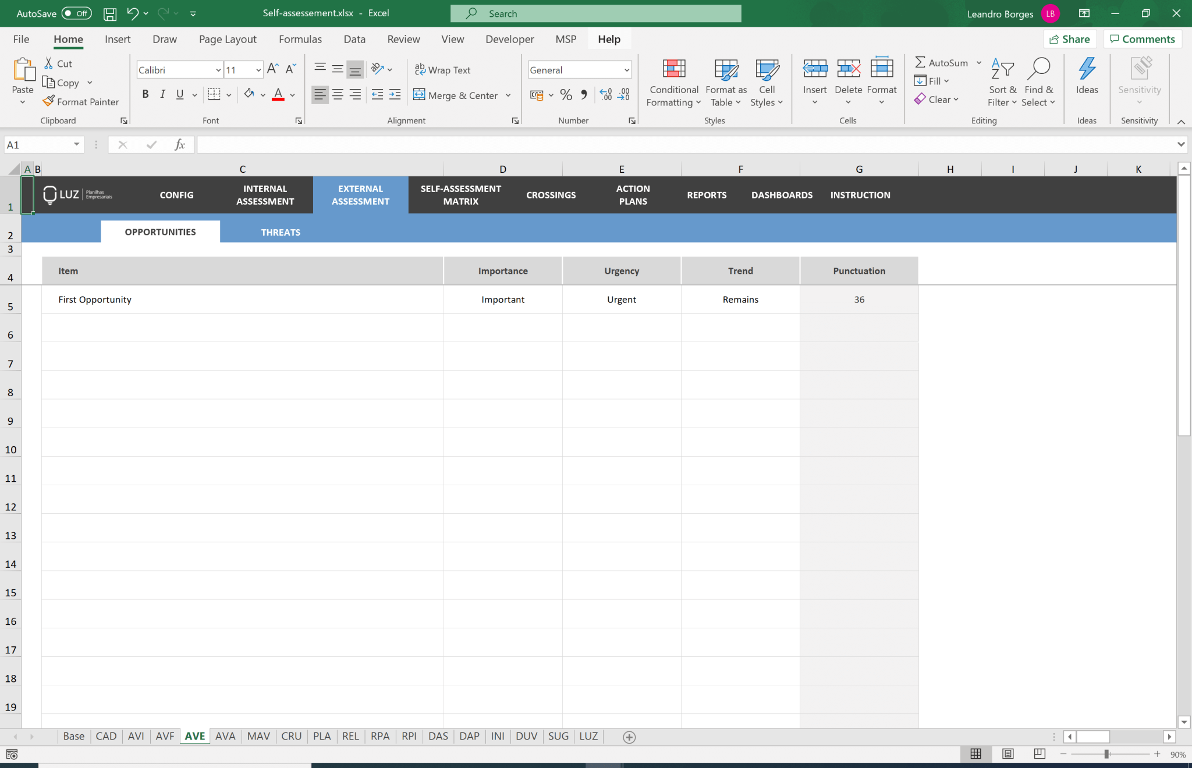Click the Increase Decimal icon

[606, 95]
